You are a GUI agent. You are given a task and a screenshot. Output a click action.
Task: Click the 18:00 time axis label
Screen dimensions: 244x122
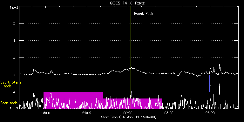46,113
